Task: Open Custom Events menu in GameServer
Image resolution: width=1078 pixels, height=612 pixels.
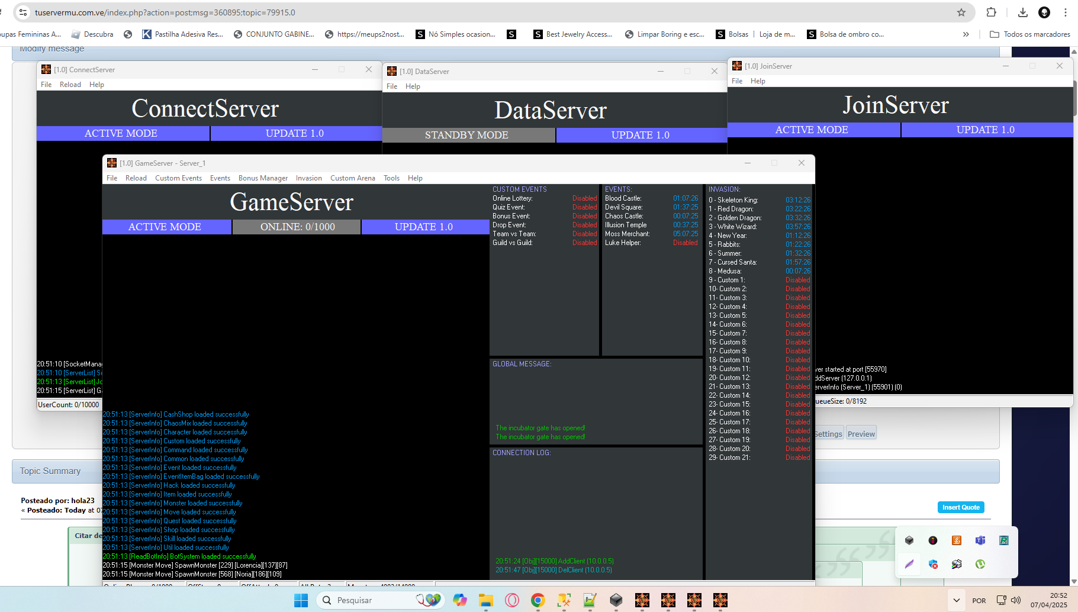Action: 178,178
